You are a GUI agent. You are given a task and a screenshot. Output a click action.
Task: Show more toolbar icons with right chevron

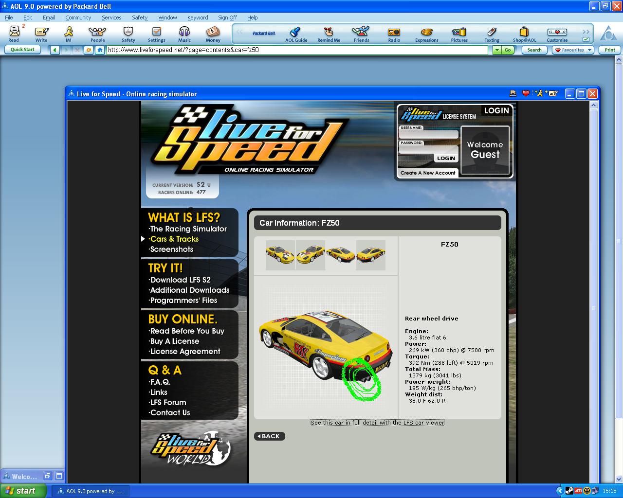[x=586, y=32]
